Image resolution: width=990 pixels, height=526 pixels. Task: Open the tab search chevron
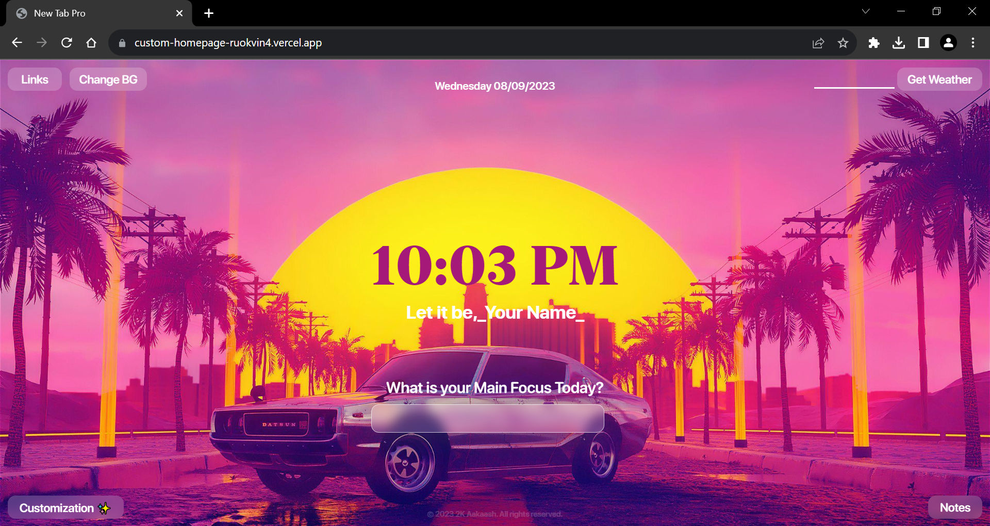(866, 11)
